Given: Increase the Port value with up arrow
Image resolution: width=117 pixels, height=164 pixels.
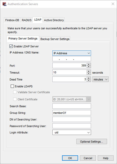Looking at the screenshot, I should coord(89,64).
